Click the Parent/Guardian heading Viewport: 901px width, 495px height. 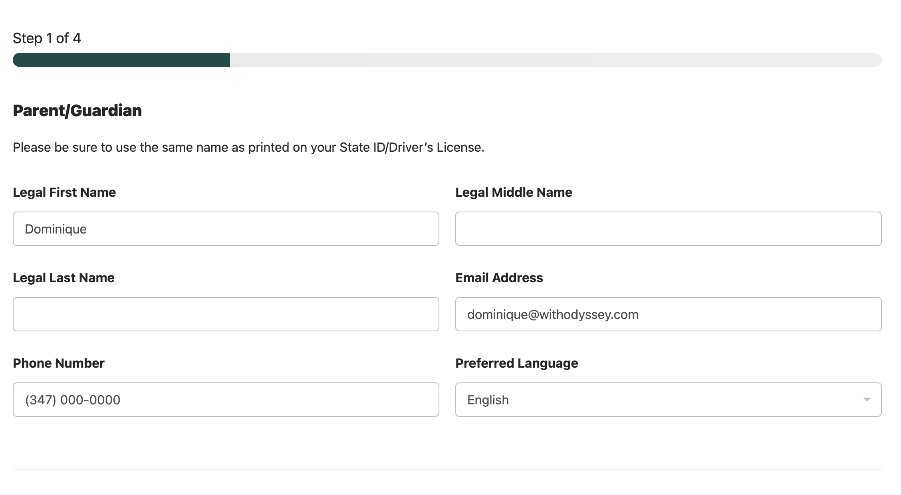point(77,111)
